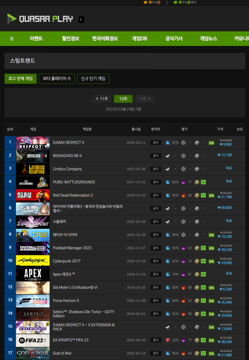
Task: Open God of War title link
Action: (62, 353)
